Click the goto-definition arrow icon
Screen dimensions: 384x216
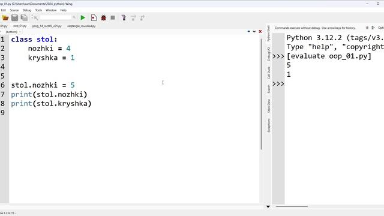35,17
